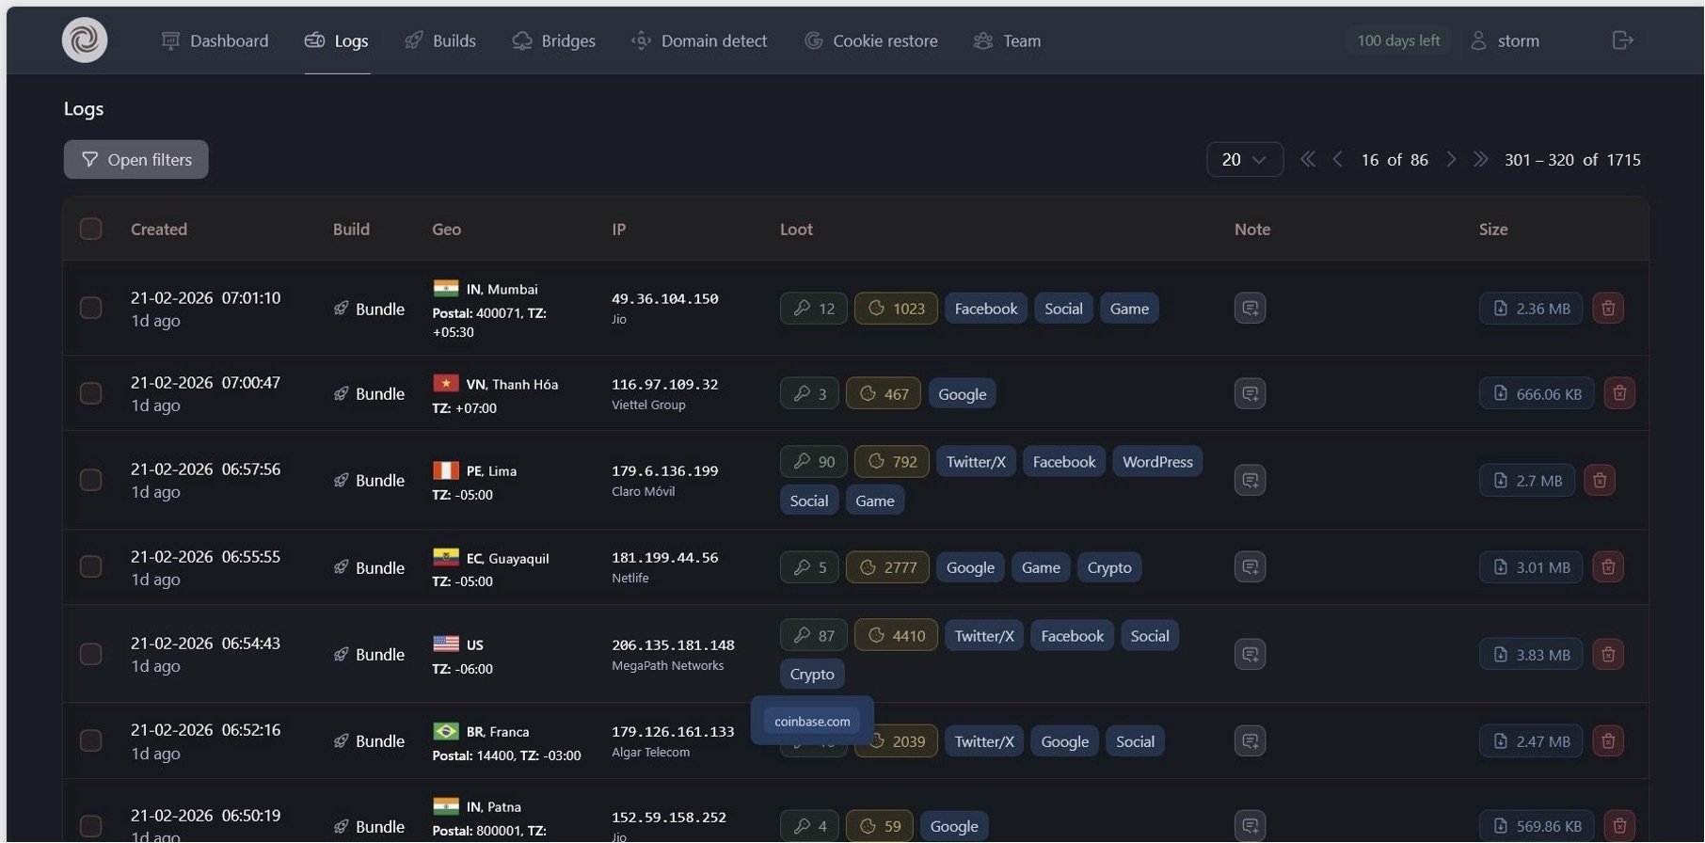Check the box for the 07:01:10 log entry
This screenshot has width=1705, height=843.
coord(91,309)
